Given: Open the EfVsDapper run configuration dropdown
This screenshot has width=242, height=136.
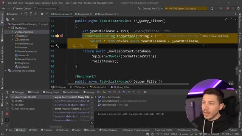Looking at the screenshot, I should (x=186, y=8).
